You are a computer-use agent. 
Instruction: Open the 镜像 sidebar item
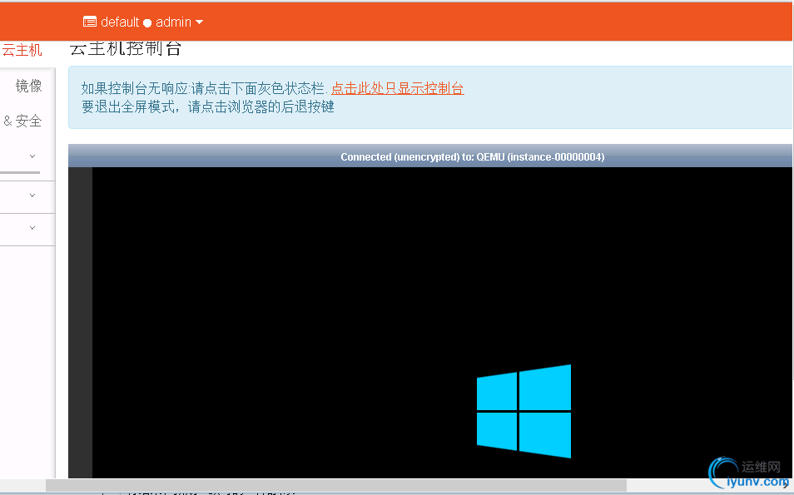[x=28, y=86]
